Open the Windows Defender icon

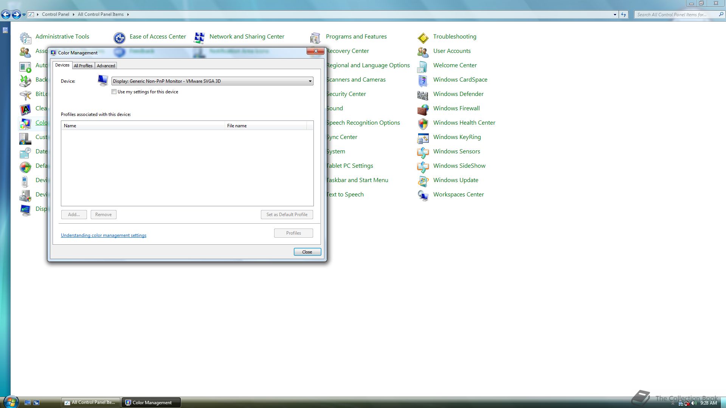[x=423, y=95]
